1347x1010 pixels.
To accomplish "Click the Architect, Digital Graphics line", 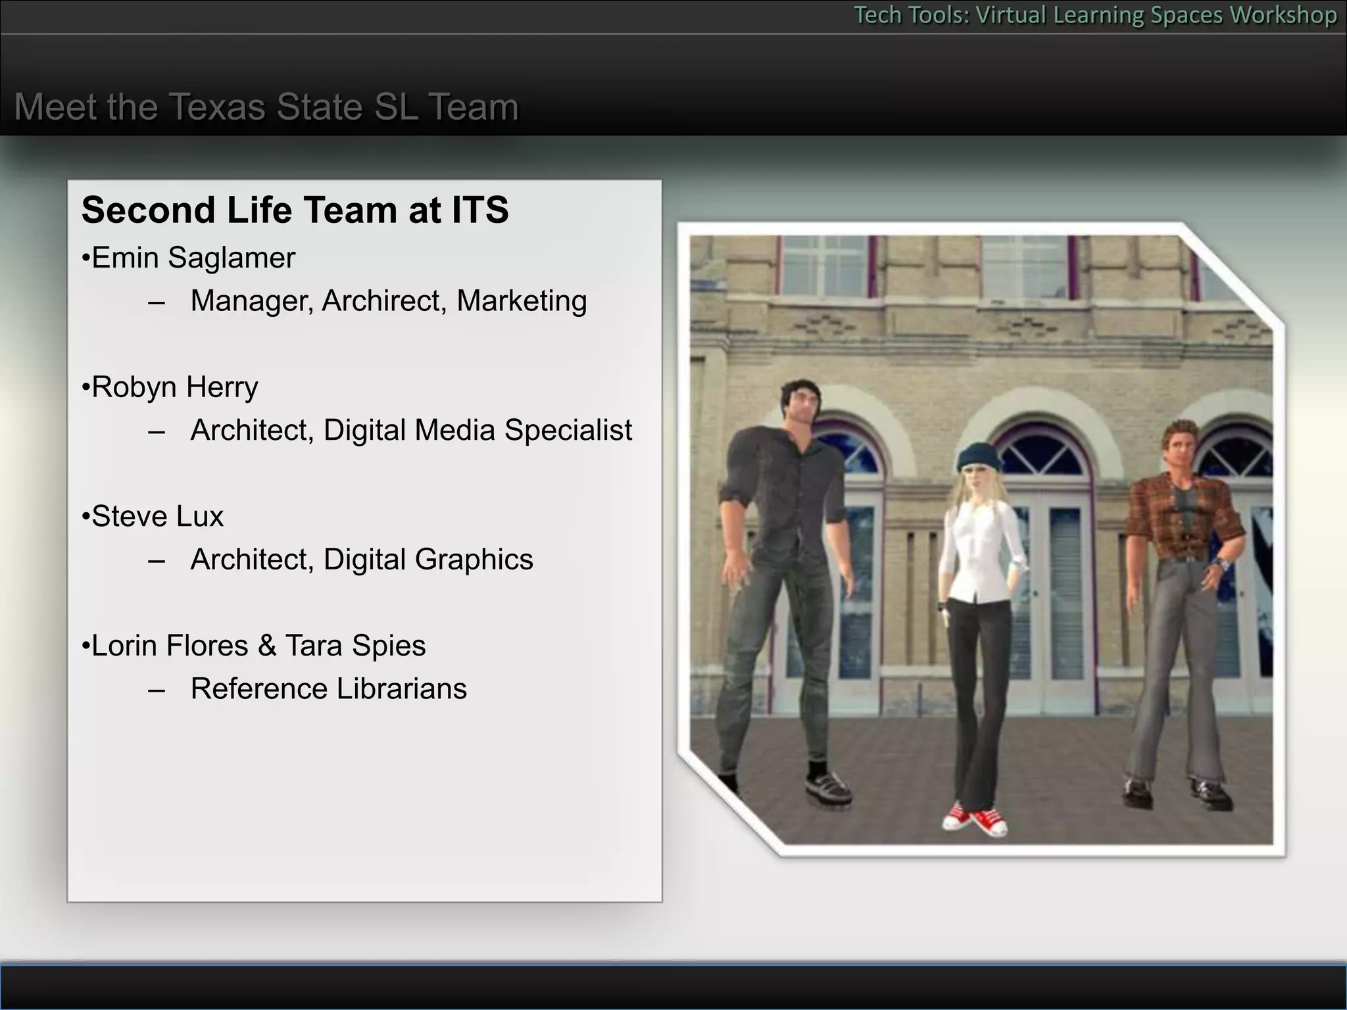I will 362,560.
